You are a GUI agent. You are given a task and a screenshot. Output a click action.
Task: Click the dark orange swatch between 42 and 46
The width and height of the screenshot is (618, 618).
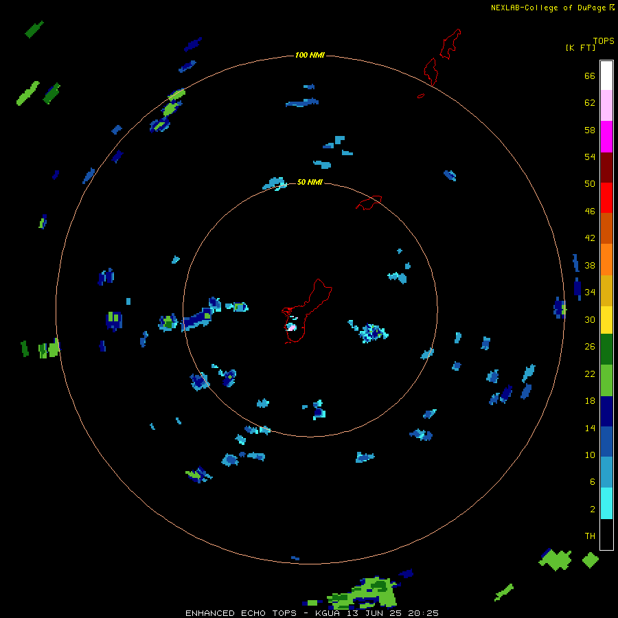click(x=606, y=229)
